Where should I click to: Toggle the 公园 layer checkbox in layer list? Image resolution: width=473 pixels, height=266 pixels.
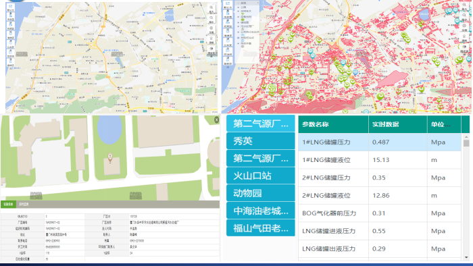(x=238, y=7)
